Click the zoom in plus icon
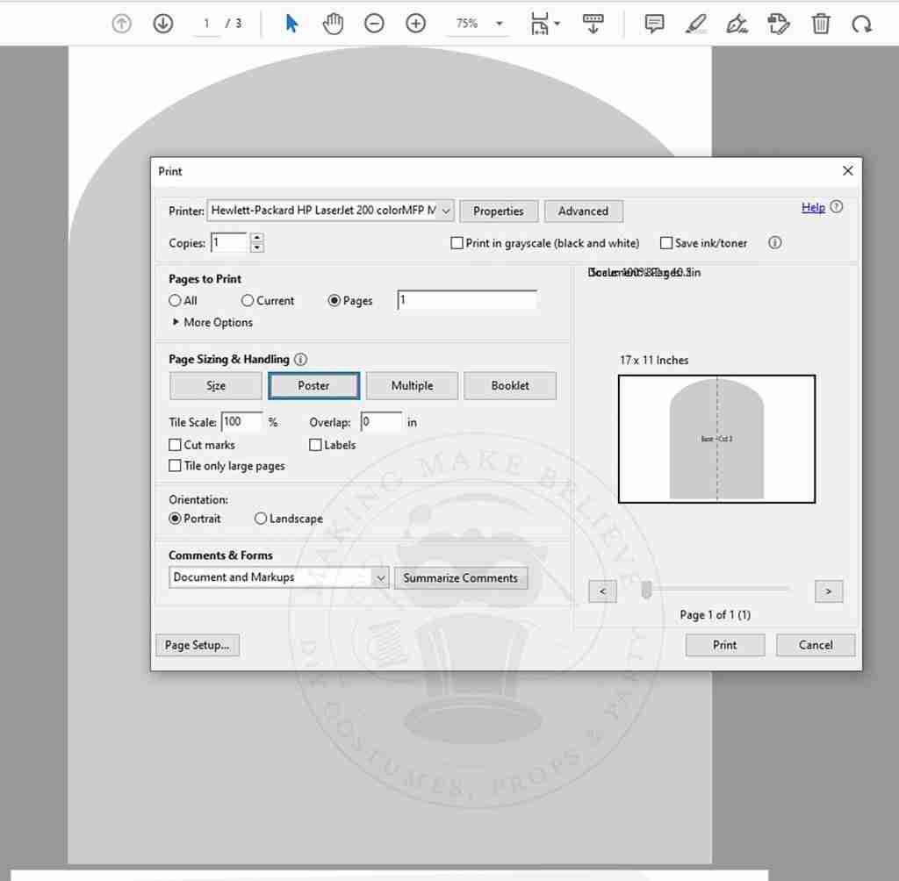899x881 pixels. click(x=415, y=24)
